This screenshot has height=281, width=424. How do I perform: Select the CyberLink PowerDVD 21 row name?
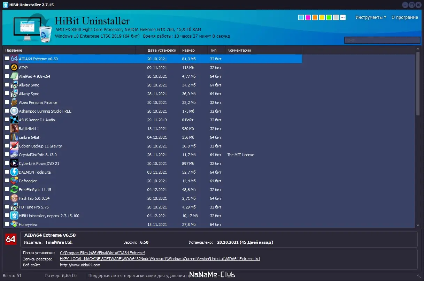click(x=39, y=164)
